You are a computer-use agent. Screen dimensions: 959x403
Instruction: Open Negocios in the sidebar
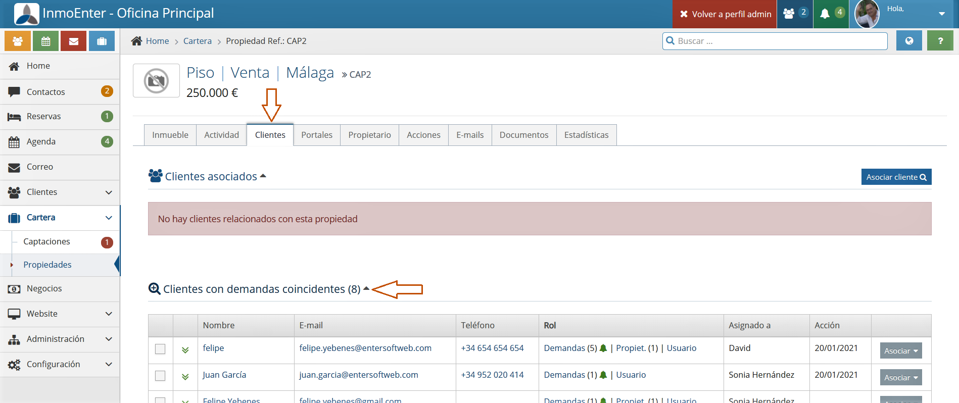[60, 289]
